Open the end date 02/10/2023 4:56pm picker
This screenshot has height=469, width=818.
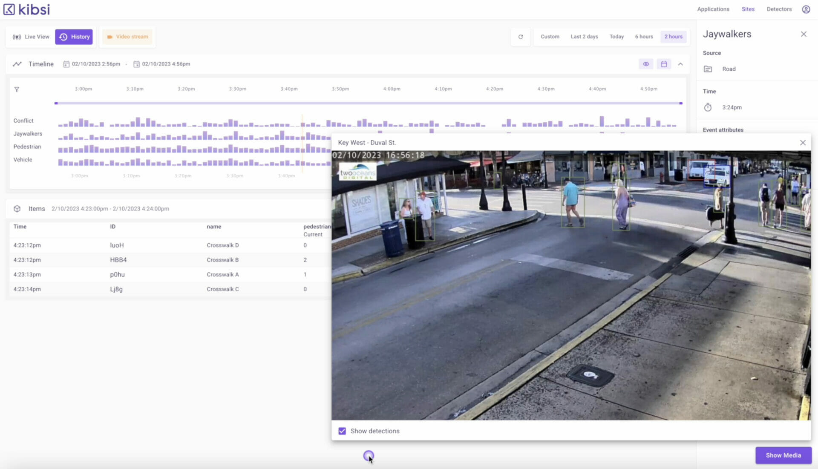(162, 64)
